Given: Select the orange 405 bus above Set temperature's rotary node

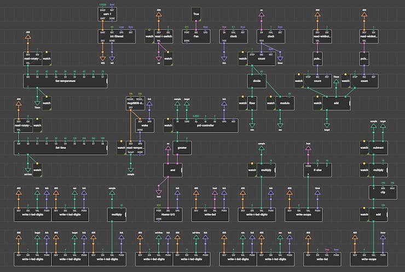Looking at the screenshot, I should (28, 37).
